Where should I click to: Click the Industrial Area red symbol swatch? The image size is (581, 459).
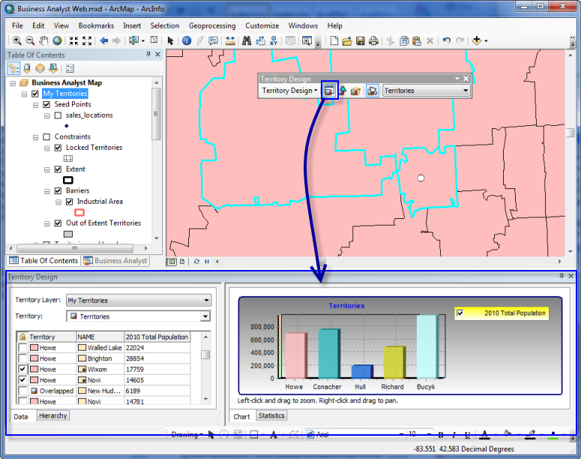[79, 212]
